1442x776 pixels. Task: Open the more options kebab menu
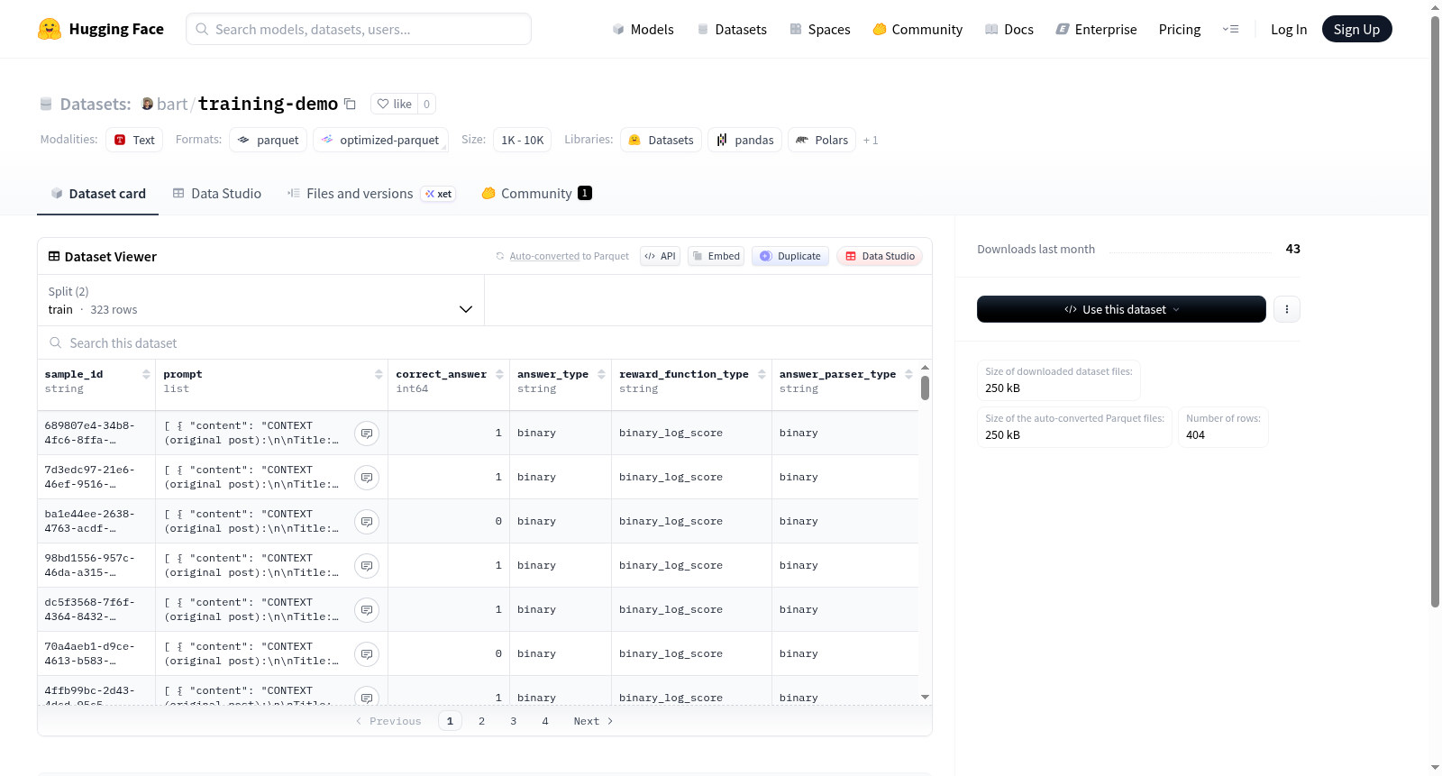pos(1287,309)
